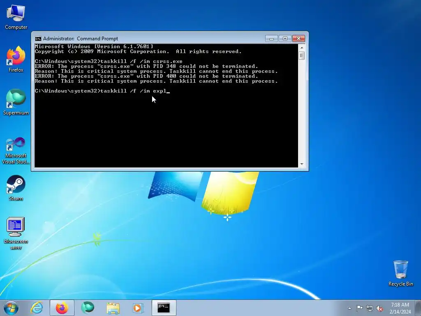
Task: Click the error line mentioning PID 348
Action: click(146, 66)
